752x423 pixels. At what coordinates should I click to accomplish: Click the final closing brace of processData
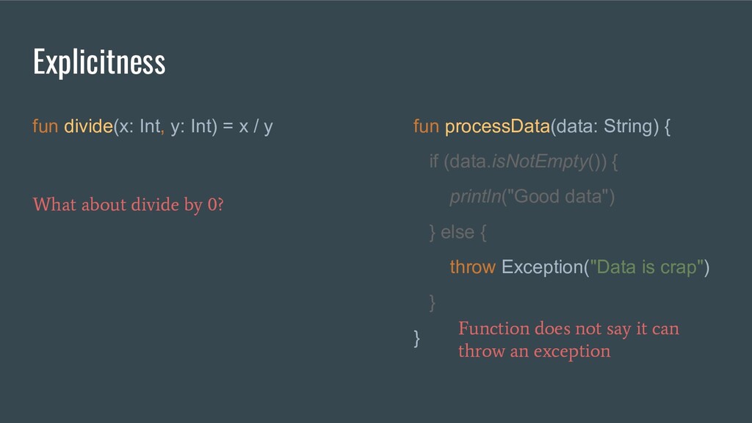click(416, 338)
